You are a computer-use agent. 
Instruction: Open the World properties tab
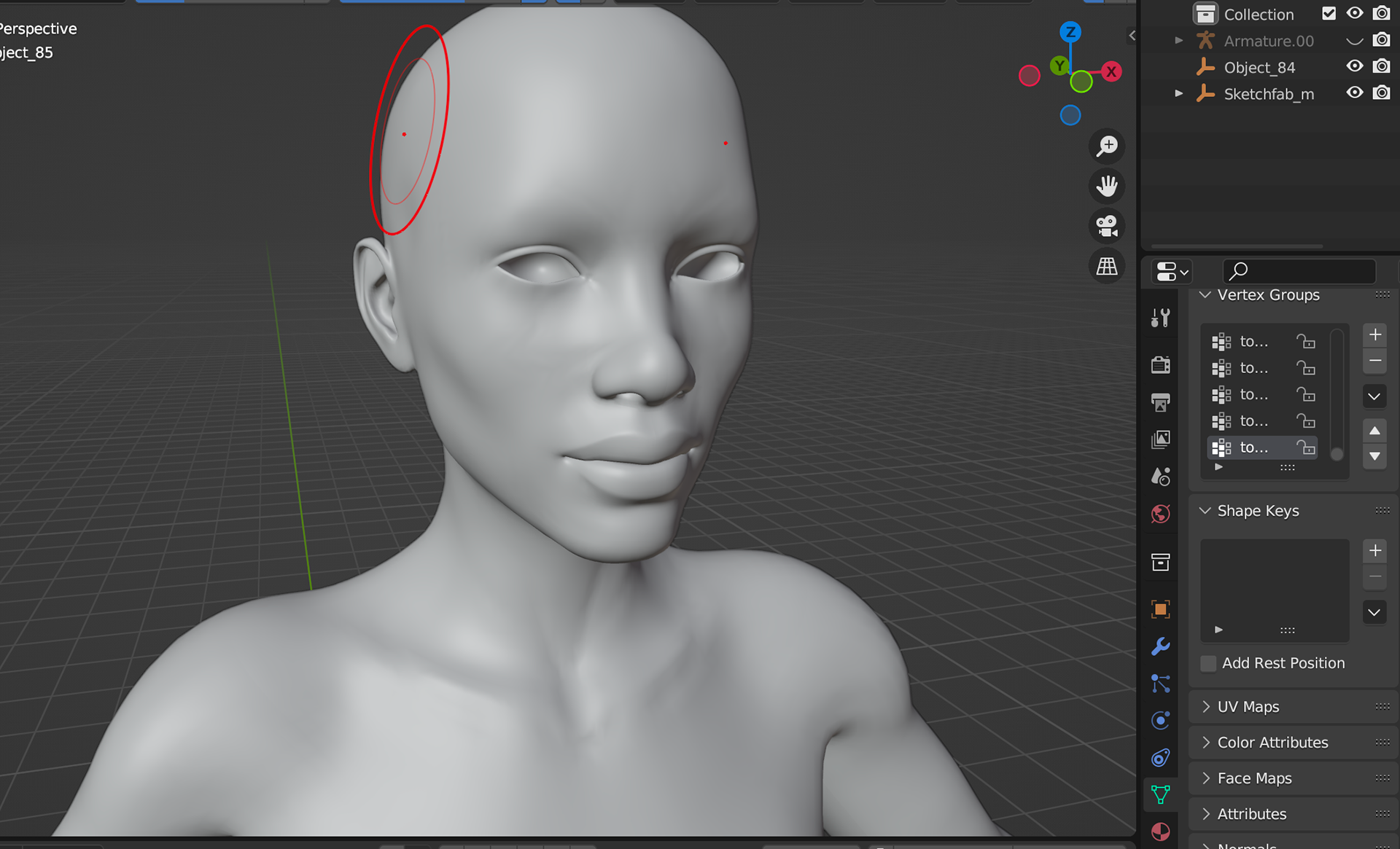point(1160,514)
